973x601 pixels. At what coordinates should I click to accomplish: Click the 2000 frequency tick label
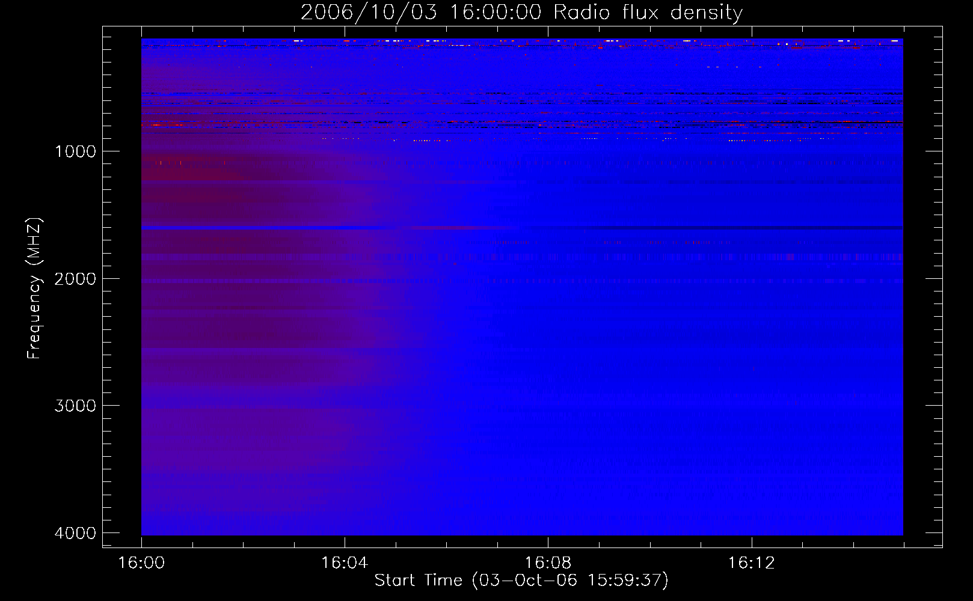[75, 279]
